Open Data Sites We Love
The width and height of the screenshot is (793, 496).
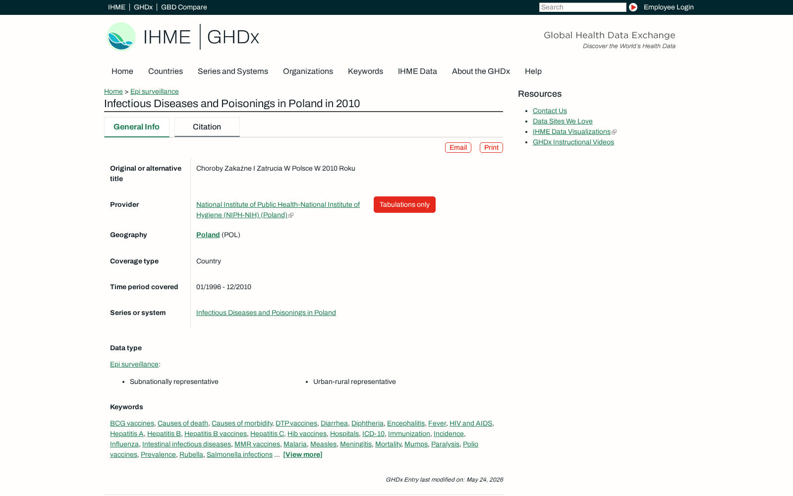[563, 121]
